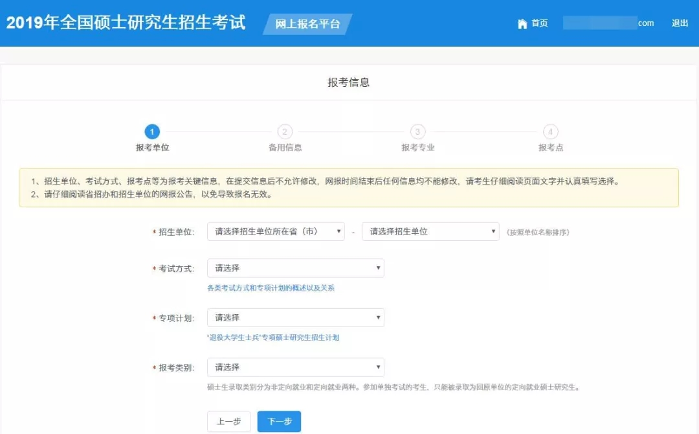Click the account email in the header
Screen dimensions: 699x434
tap(608, 23)
